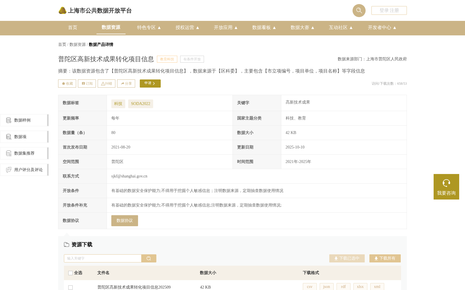Viewport: 465px width, 290px height.
Task: Click the 有条件开放 tag
Action: point(192,59)
